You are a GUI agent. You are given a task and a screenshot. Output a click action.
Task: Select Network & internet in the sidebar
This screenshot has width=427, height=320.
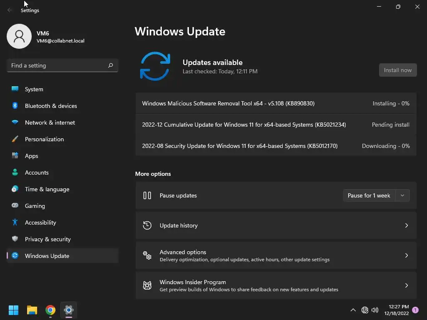63,122
